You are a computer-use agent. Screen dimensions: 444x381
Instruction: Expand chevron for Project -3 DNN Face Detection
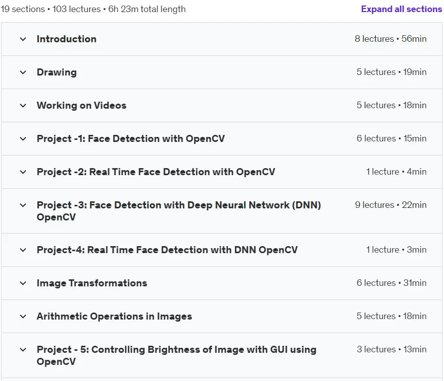23,205
